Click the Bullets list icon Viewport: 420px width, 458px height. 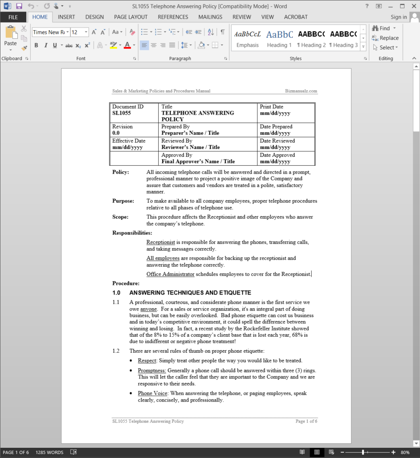[x=144, y=32]
